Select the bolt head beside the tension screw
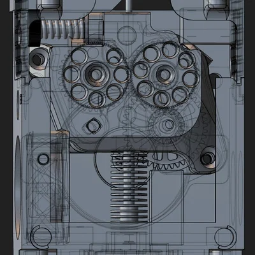This screenshot has width=255, height=255. click(38, 59)
